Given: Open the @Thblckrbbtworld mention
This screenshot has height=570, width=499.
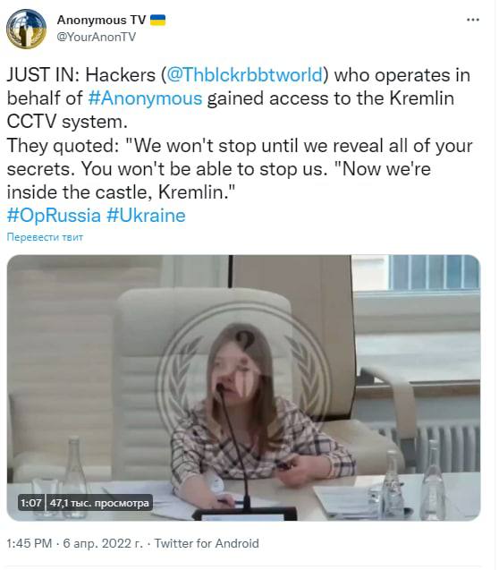Looking at the screenshot, I should 244,75.
